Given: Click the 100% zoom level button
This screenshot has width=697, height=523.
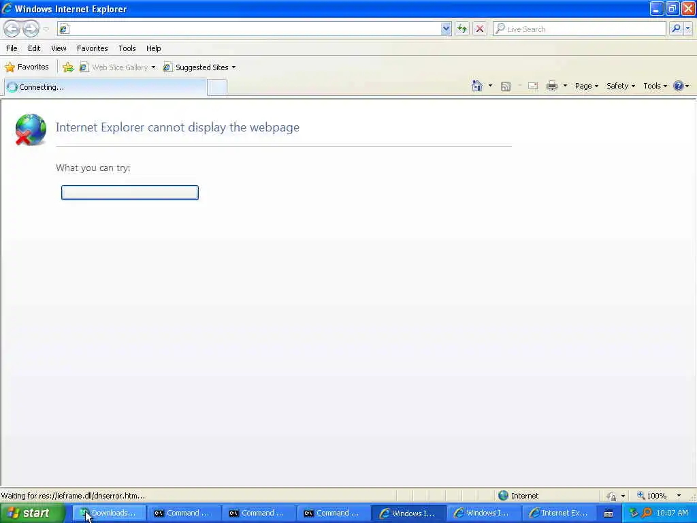Looking at the screenshot, I should (x=651, y=496).
